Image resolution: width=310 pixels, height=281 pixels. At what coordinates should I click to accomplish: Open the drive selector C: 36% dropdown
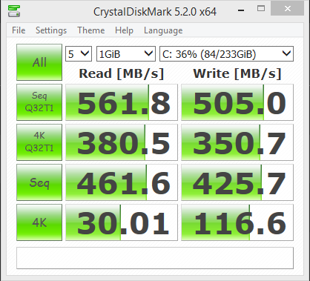[x=226, y=53]
